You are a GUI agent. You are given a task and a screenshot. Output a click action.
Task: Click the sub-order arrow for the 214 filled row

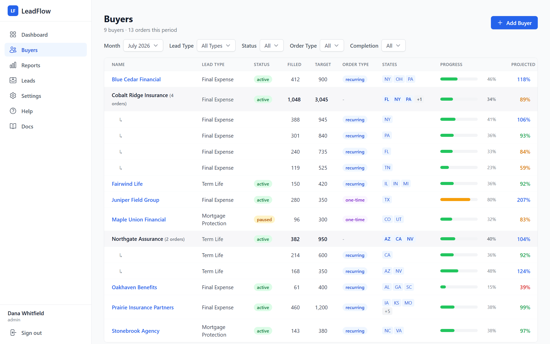[x=121, y=255]
